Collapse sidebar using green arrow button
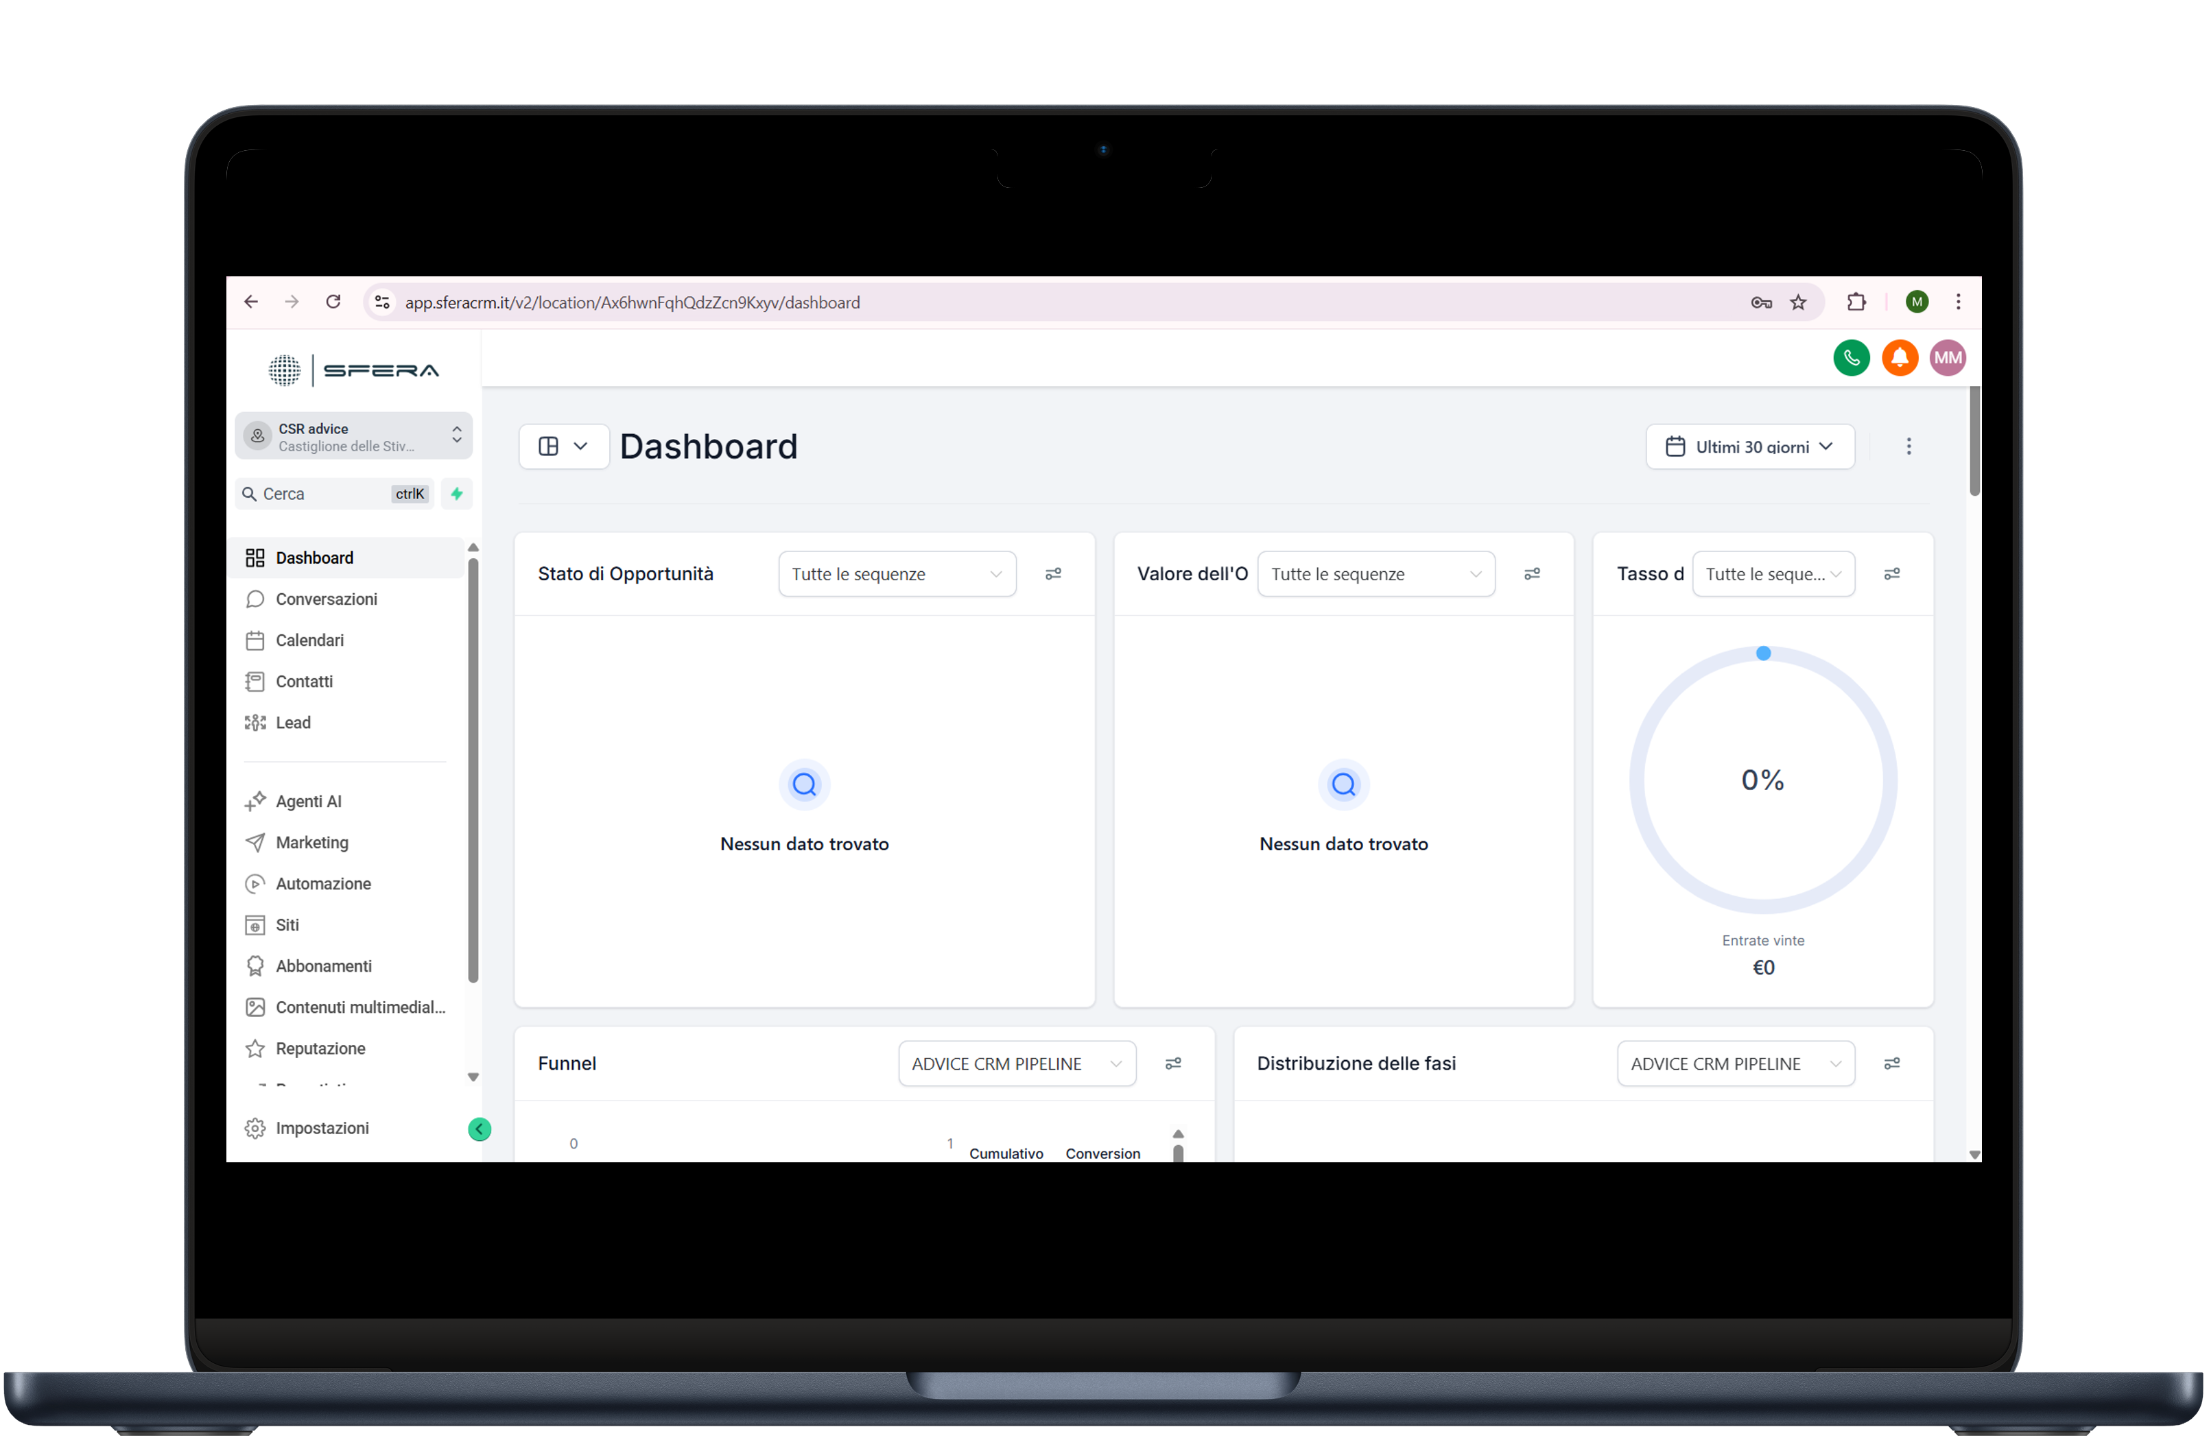This screenshot has height=1440, width=2209. [479, 1129]
